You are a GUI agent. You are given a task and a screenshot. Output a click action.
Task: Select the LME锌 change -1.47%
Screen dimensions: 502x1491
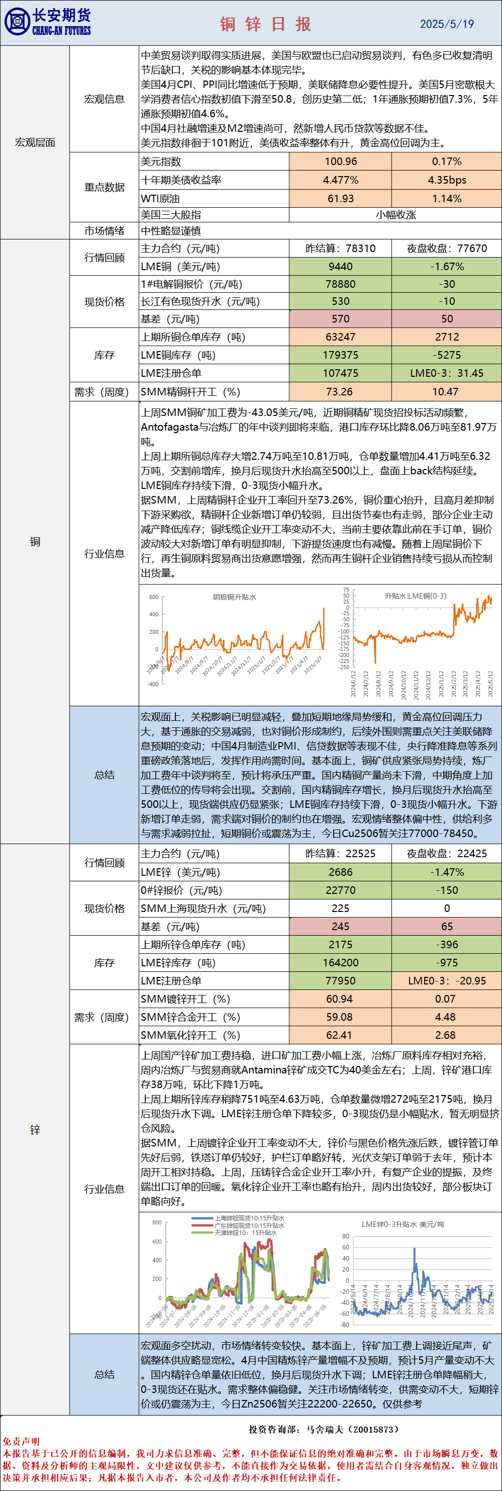[447, 872]
